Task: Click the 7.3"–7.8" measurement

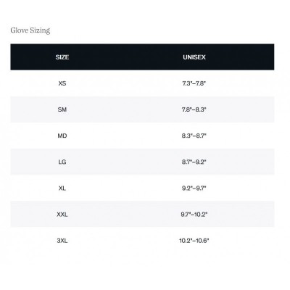Action: pyautogui.click(x=194, y=83)
